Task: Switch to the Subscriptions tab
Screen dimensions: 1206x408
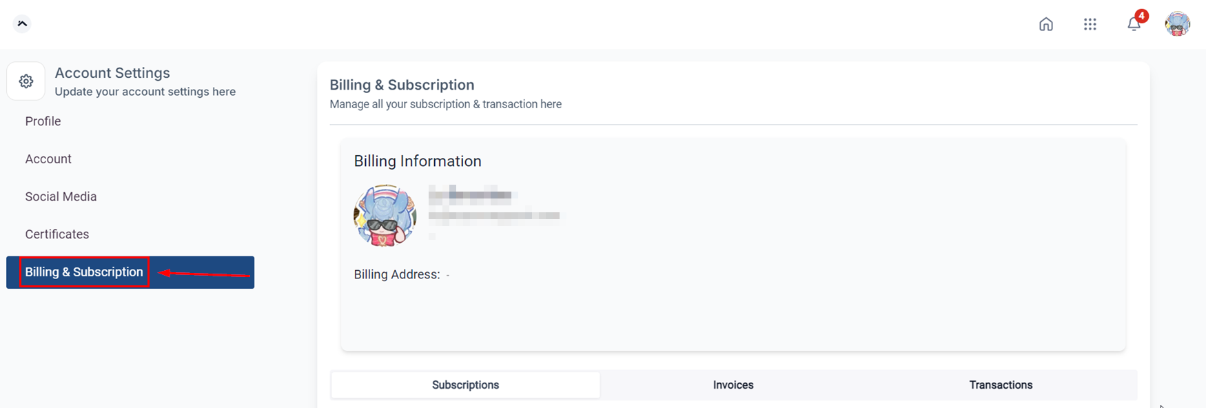Action: (465, 385)
